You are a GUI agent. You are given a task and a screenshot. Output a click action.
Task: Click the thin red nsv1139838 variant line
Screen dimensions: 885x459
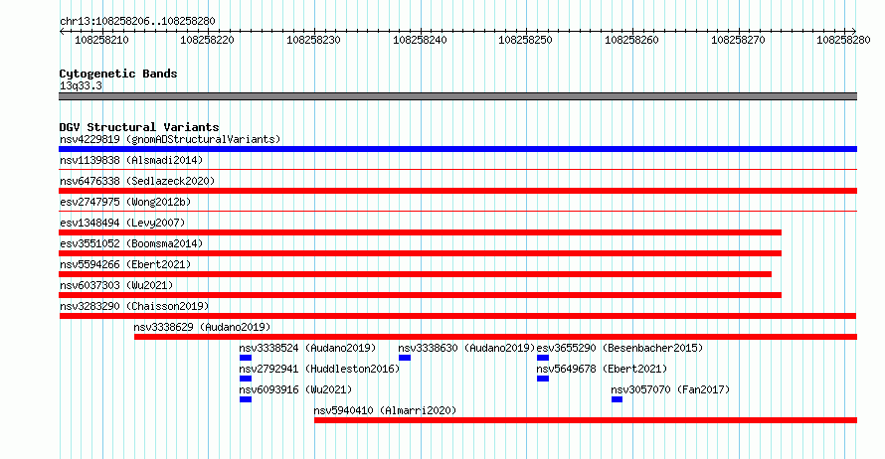click(457, 169)
